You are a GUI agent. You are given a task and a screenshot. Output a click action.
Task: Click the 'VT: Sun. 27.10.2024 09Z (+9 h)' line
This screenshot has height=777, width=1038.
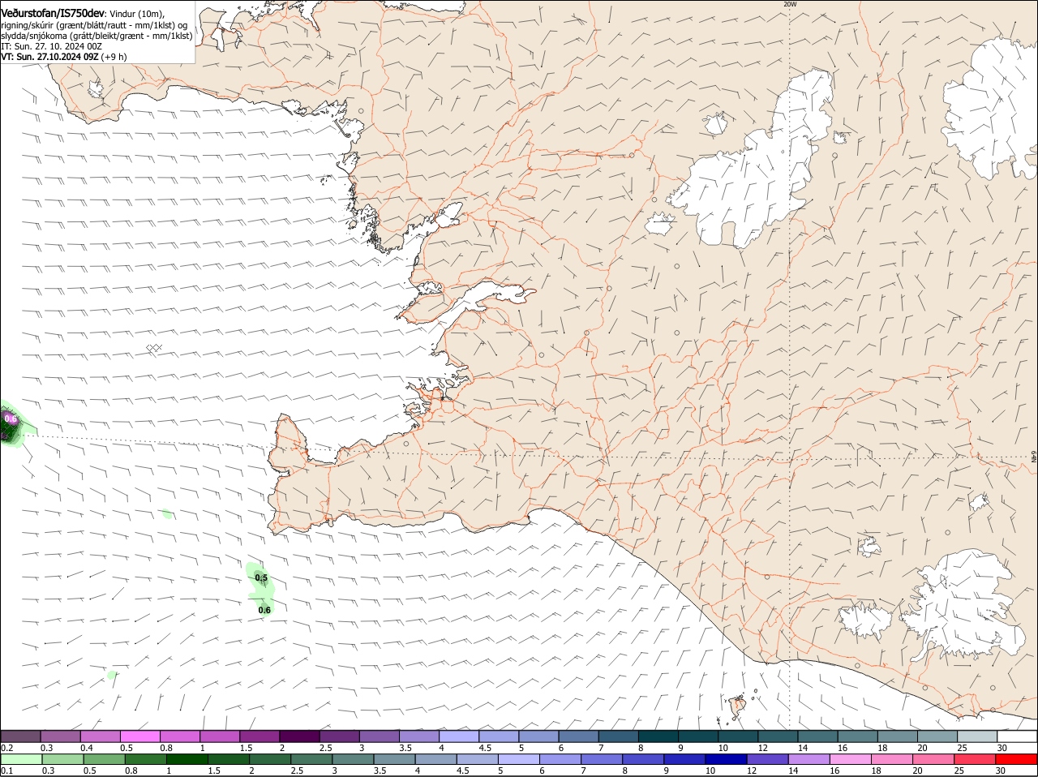[x=64, y=57]
